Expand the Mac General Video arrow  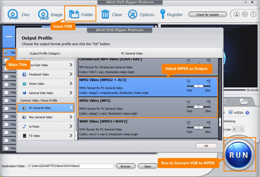(71, 117)
